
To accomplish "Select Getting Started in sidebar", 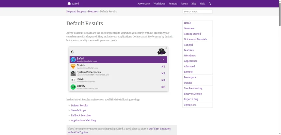I will 192,34.
